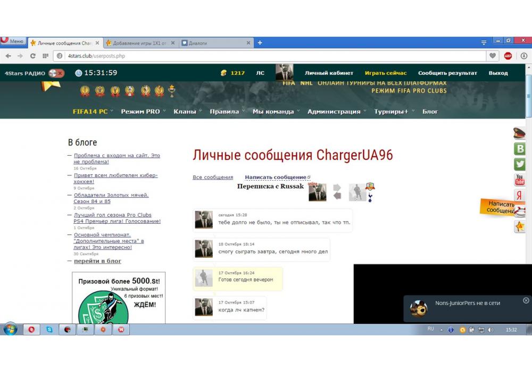Click the YouTube sidebar icon
532x372 pixels.
point(520,180)
